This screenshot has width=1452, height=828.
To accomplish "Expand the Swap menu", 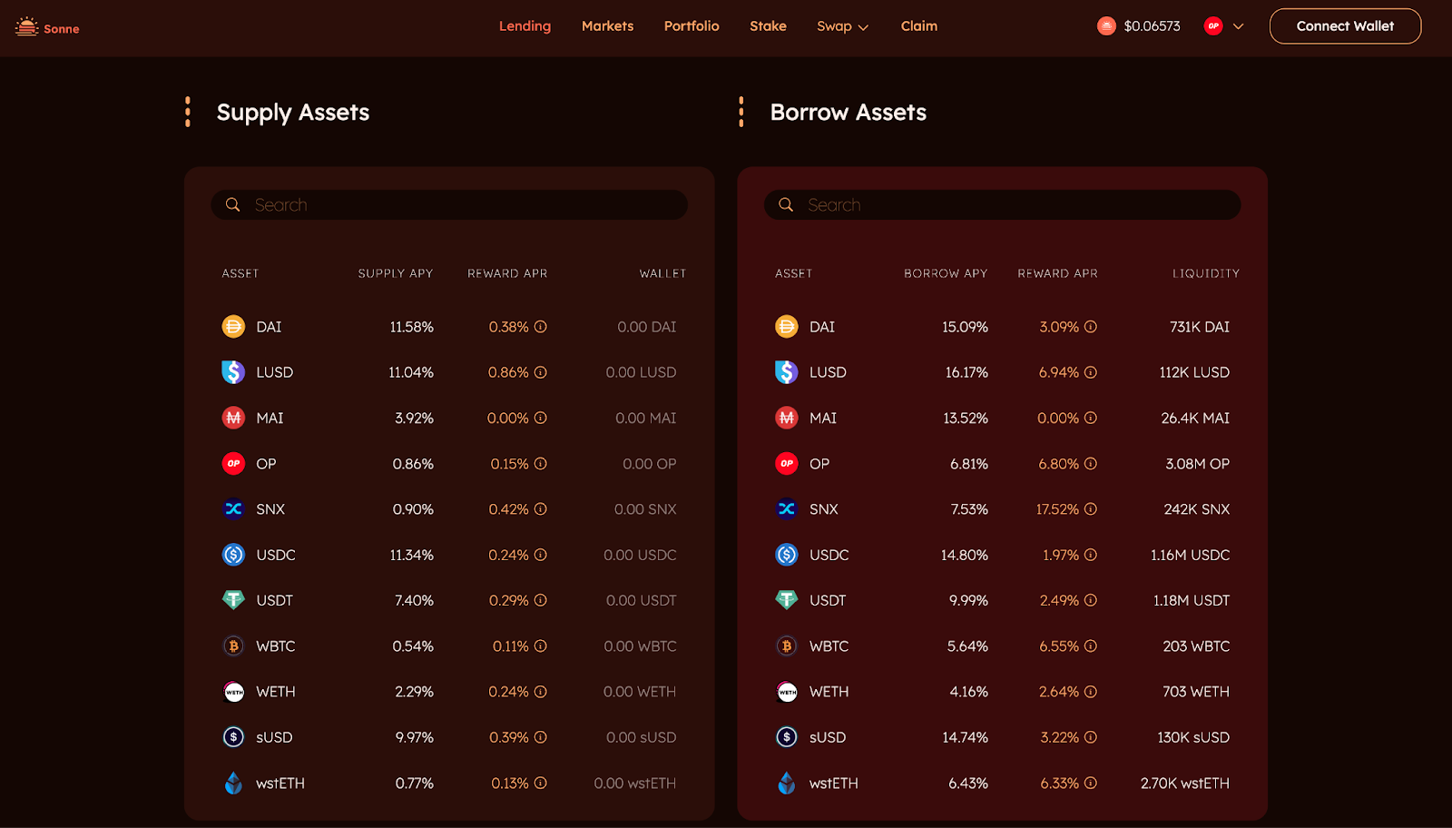I will pos(842,26).
